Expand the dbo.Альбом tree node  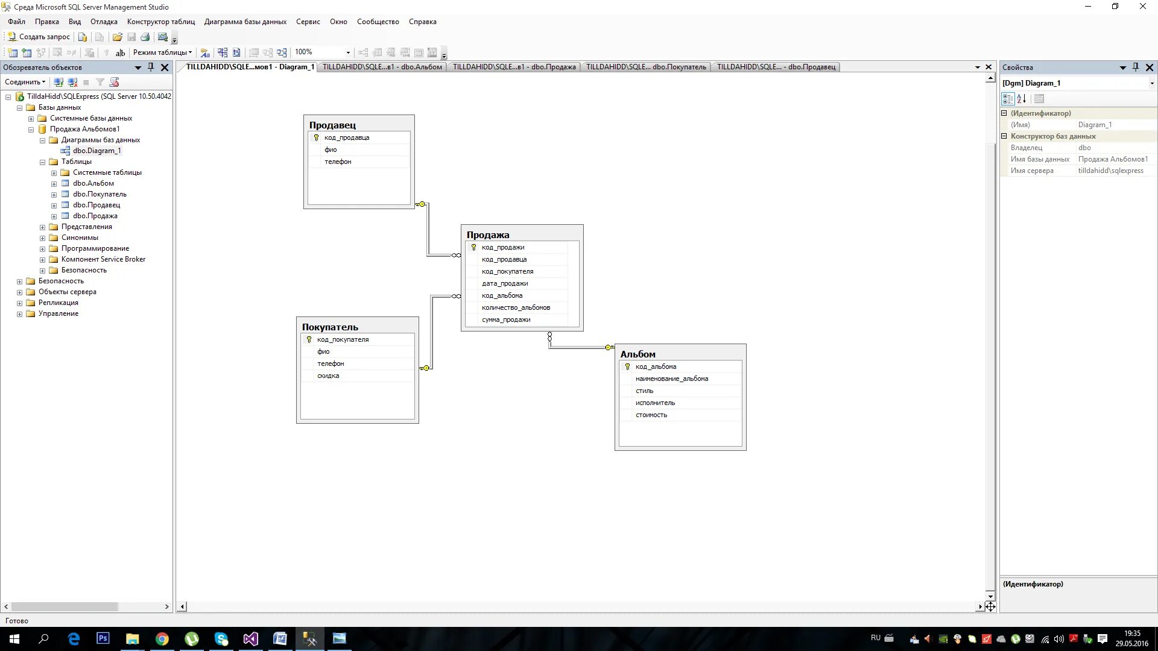tap(54, 184)
